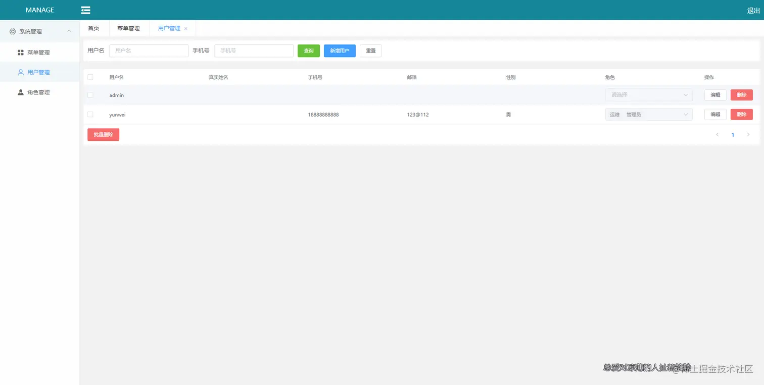Switch to the 菜单管理 tab

(129, 28)
